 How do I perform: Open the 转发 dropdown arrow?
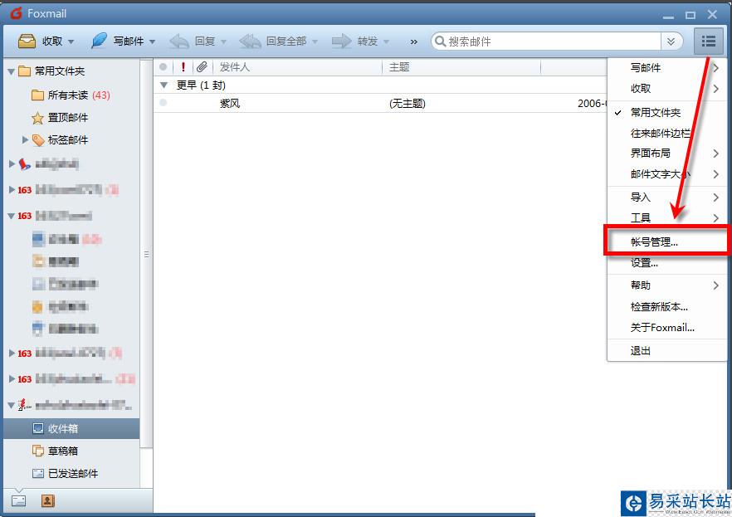tap(386, 41)
